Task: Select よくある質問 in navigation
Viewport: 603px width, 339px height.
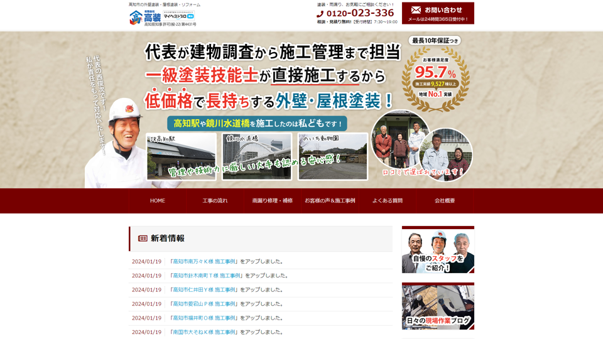Action: pos(388,201)
